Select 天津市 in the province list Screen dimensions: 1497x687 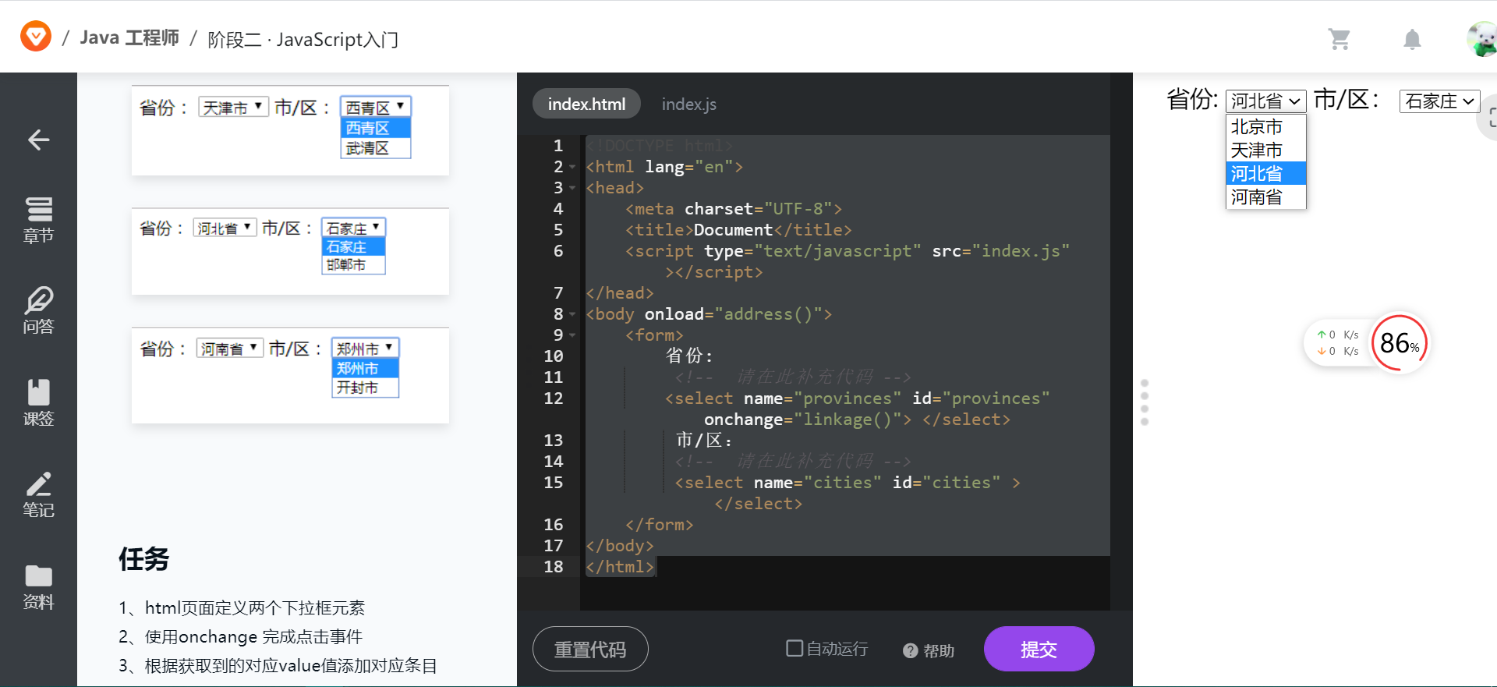1265,150
